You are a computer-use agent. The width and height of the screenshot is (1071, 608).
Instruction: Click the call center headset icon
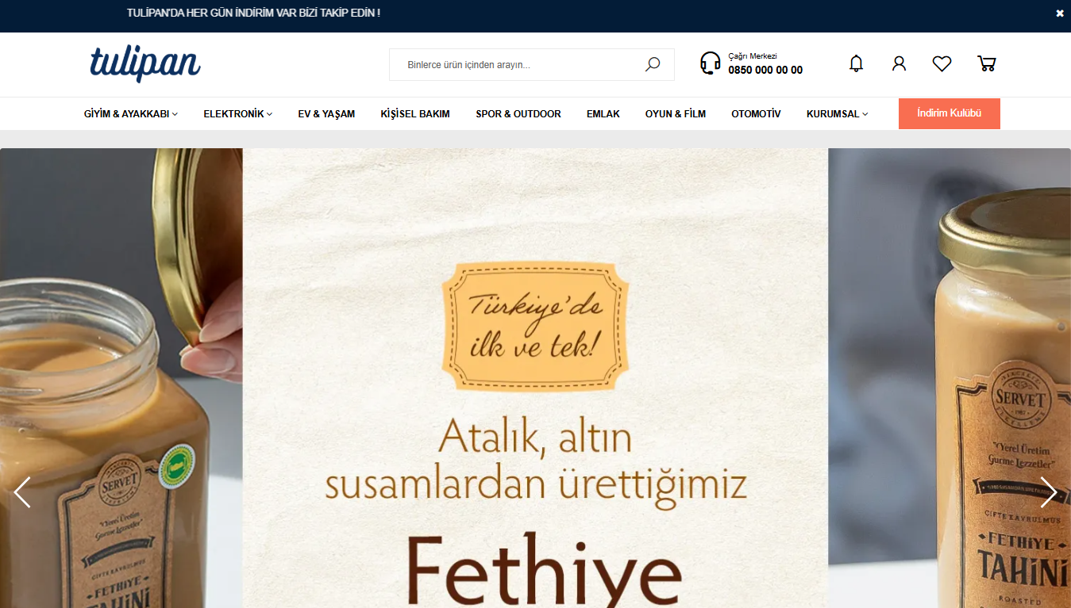tap(711, 63)
